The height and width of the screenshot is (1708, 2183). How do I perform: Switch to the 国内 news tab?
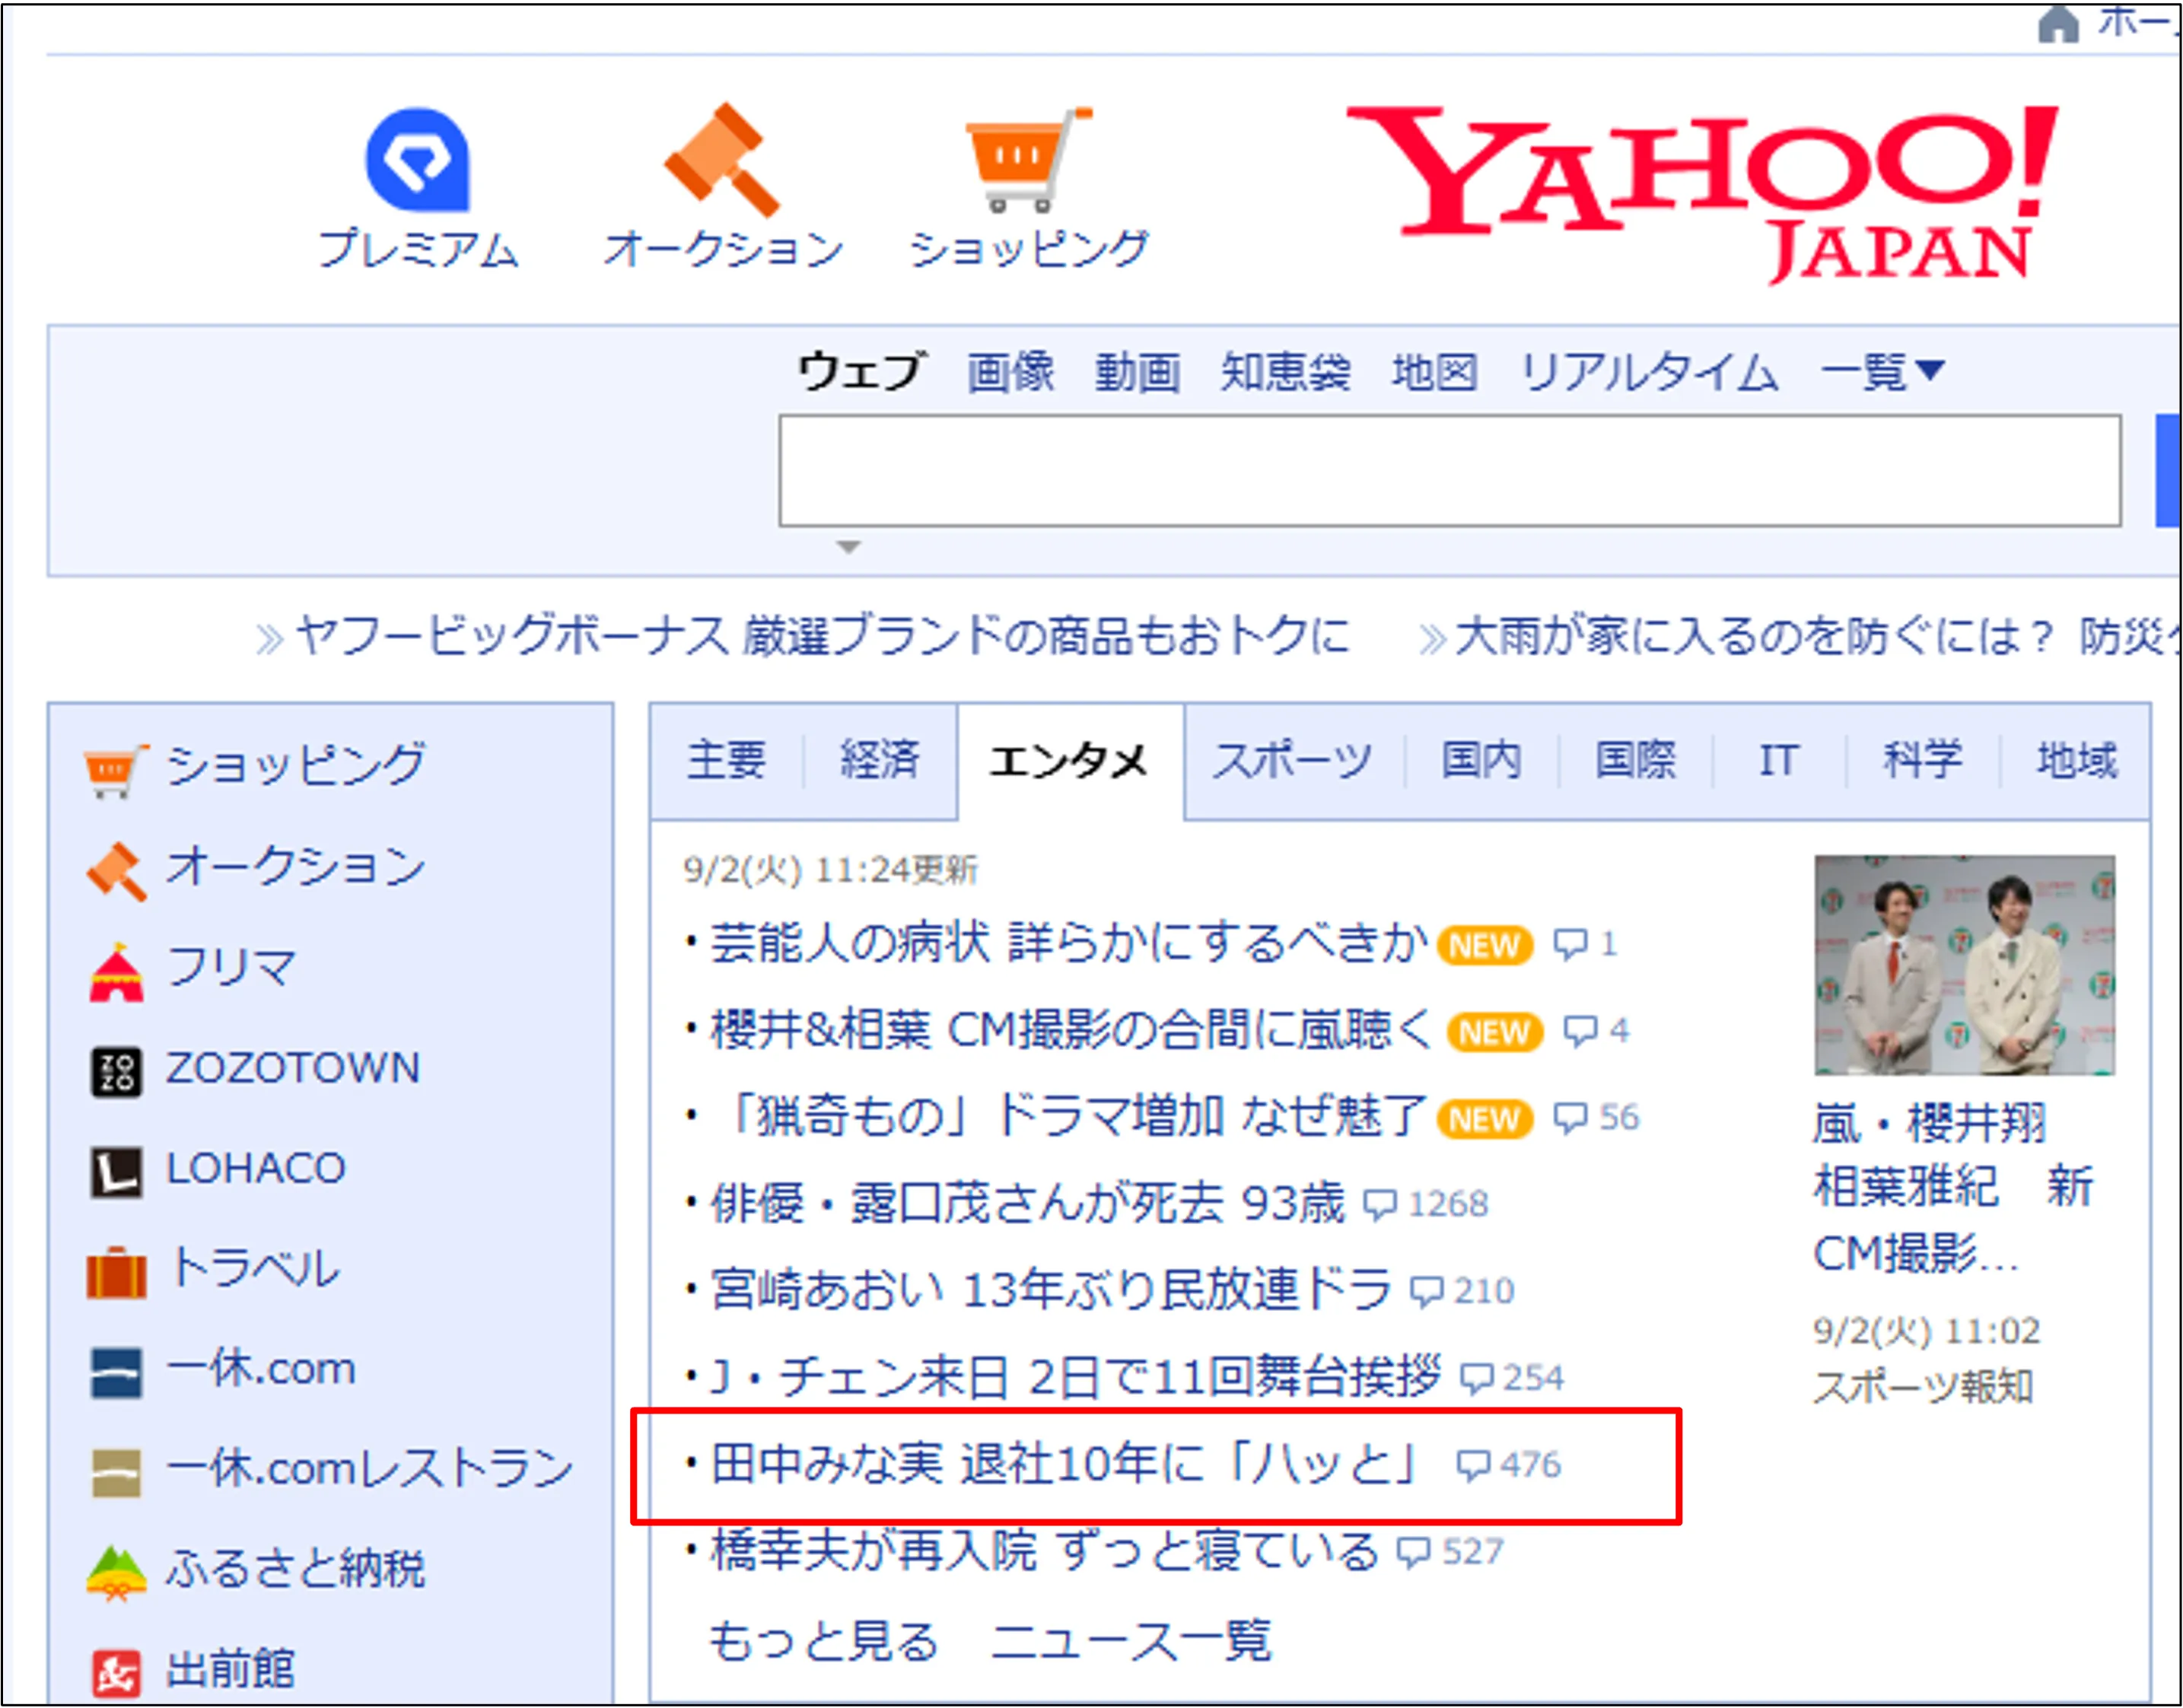point(1482,761)
